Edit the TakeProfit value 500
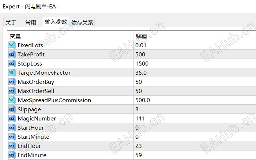The width and height of the screenshot is (256, 160). [140, 55]
